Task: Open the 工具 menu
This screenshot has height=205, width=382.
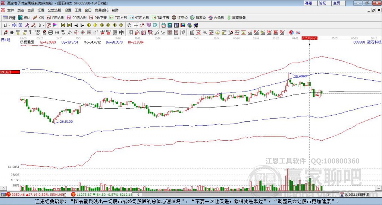Action: coord(78,10)
